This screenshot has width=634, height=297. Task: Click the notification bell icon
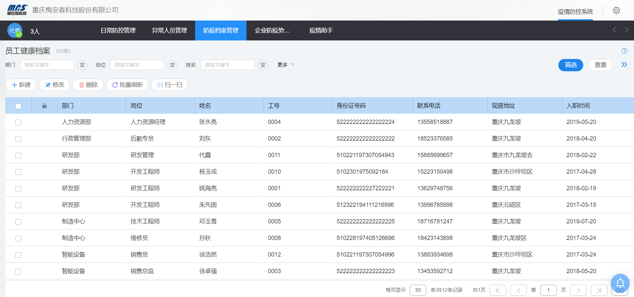(620, 283)
